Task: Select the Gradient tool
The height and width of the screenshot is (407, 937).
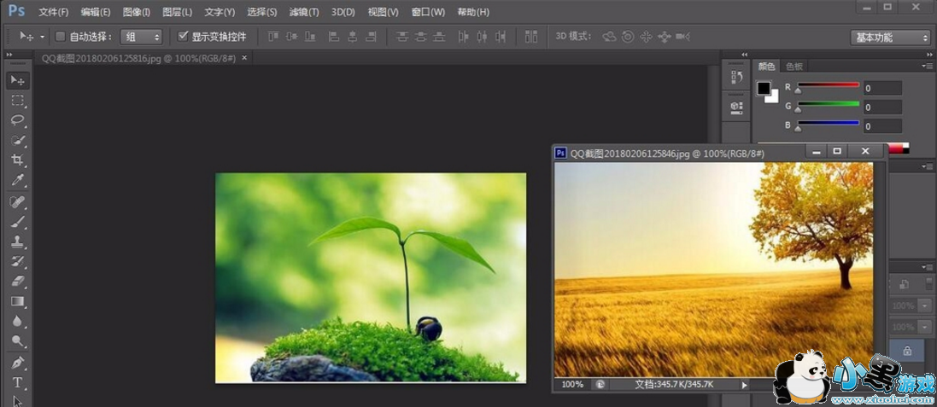Action: (x=17, y=302)
